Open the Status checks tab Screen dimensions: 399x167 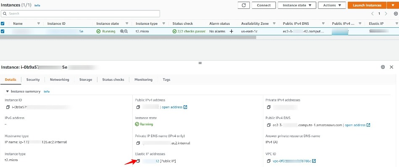(x=113, y=80)
